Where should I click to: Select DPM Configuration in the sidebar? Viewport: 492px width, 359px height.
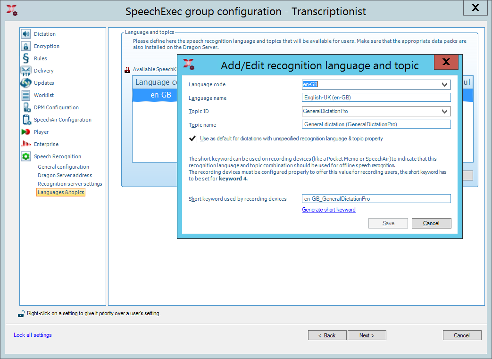point(56,107)
